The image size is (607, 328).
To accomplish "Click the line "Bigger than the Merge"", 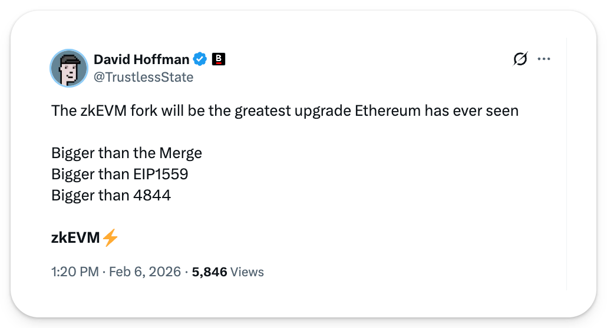I will [127, 153].
